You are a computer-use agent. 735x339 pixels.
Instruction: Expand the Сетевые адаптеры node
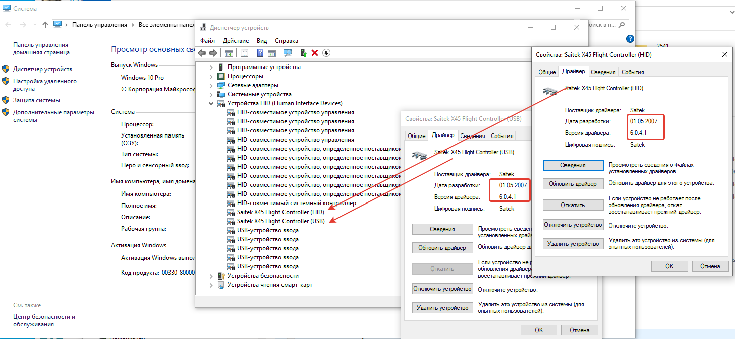211,85
